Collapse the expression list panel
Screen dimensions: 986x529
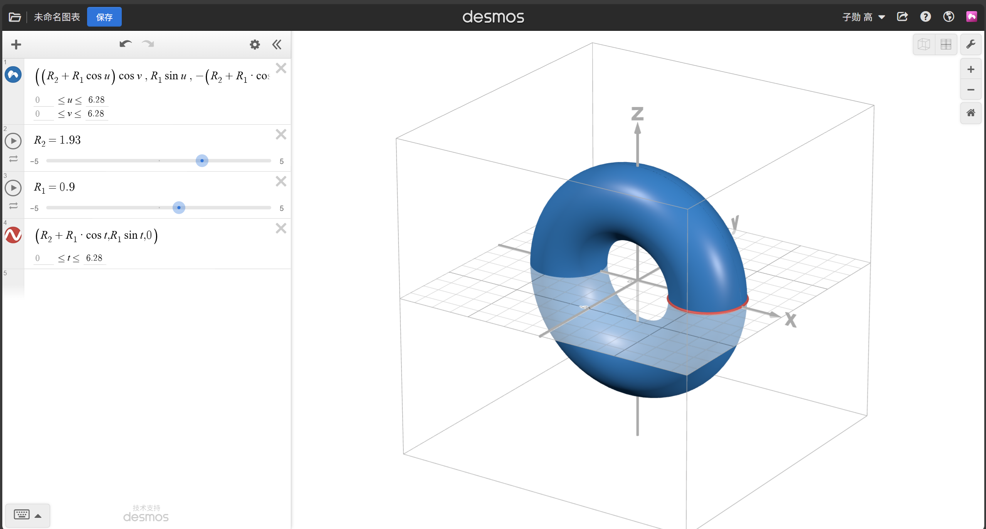tap(277, 45)
